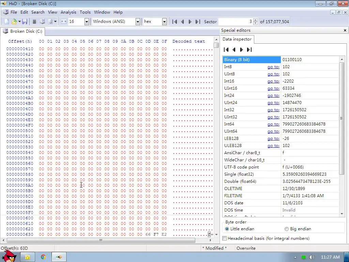Open the Window menu
349x262 pixels.
102,12
